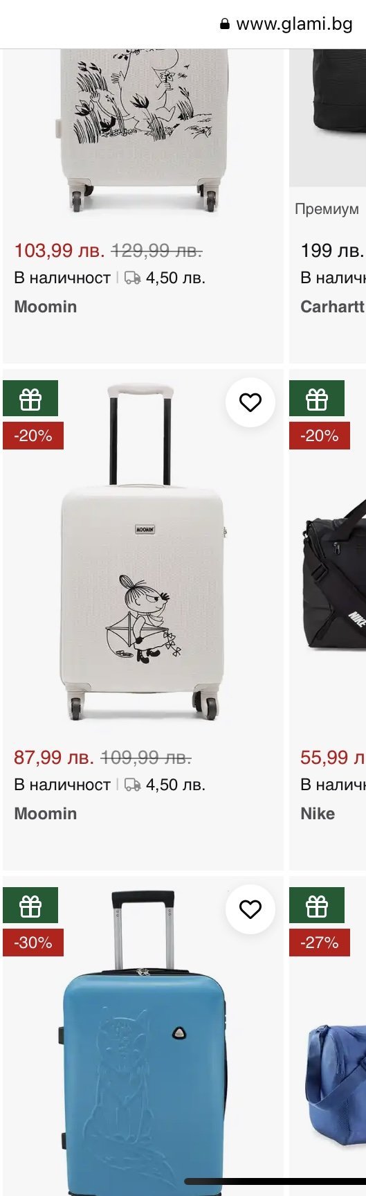
Task: Tap the -20% badge on Moomin suitcase
Action: coord(33,436)
